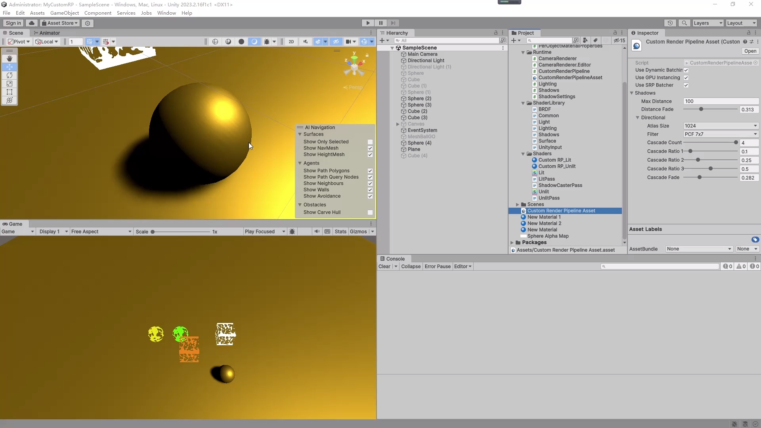Open the PCF 7x7 Filter dropdown

(x=721, y=134)
